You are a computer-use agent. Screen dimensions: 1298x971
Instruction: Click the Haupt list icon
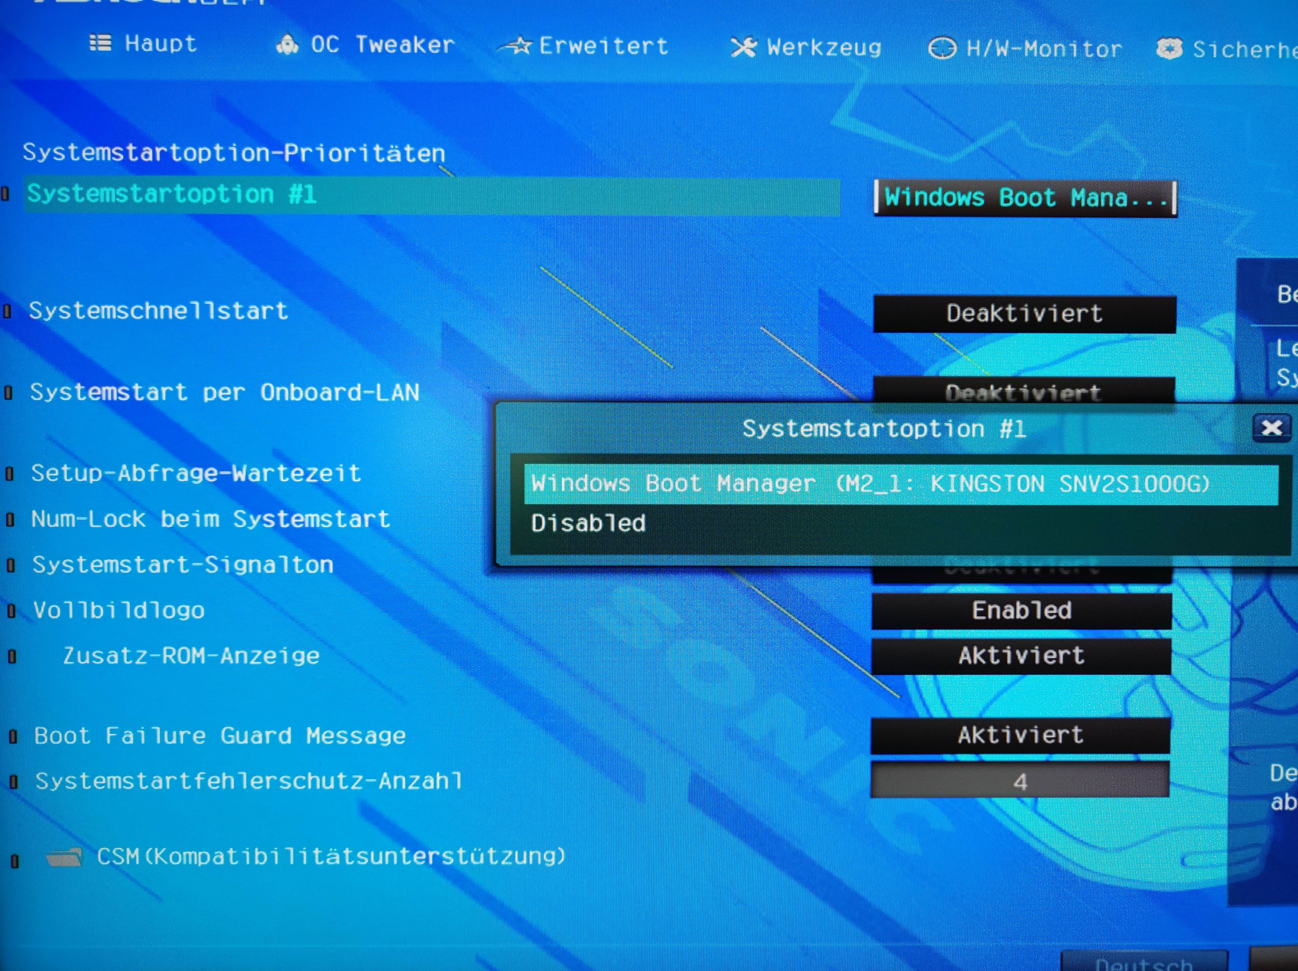click(x=100, y=43)
